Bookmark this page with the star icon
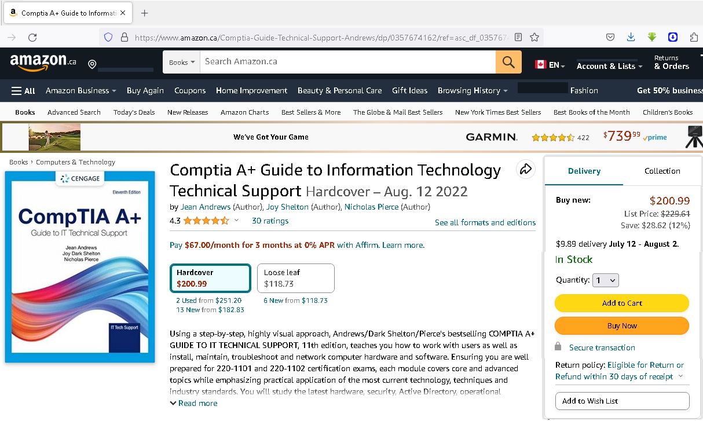Image resolution: width=703 pixels, height=421 pixels. [x=534, y=37]
